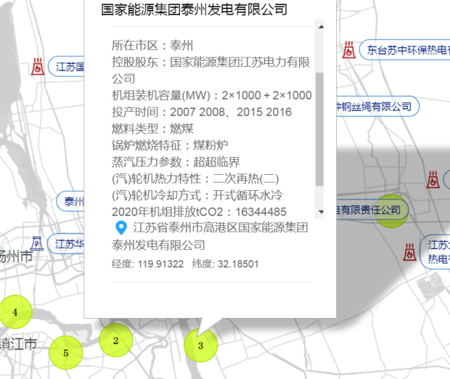Click the popup title 国家能源集团泰州发电有限公司
Viewport: 450px width, 379px height.
194,9
